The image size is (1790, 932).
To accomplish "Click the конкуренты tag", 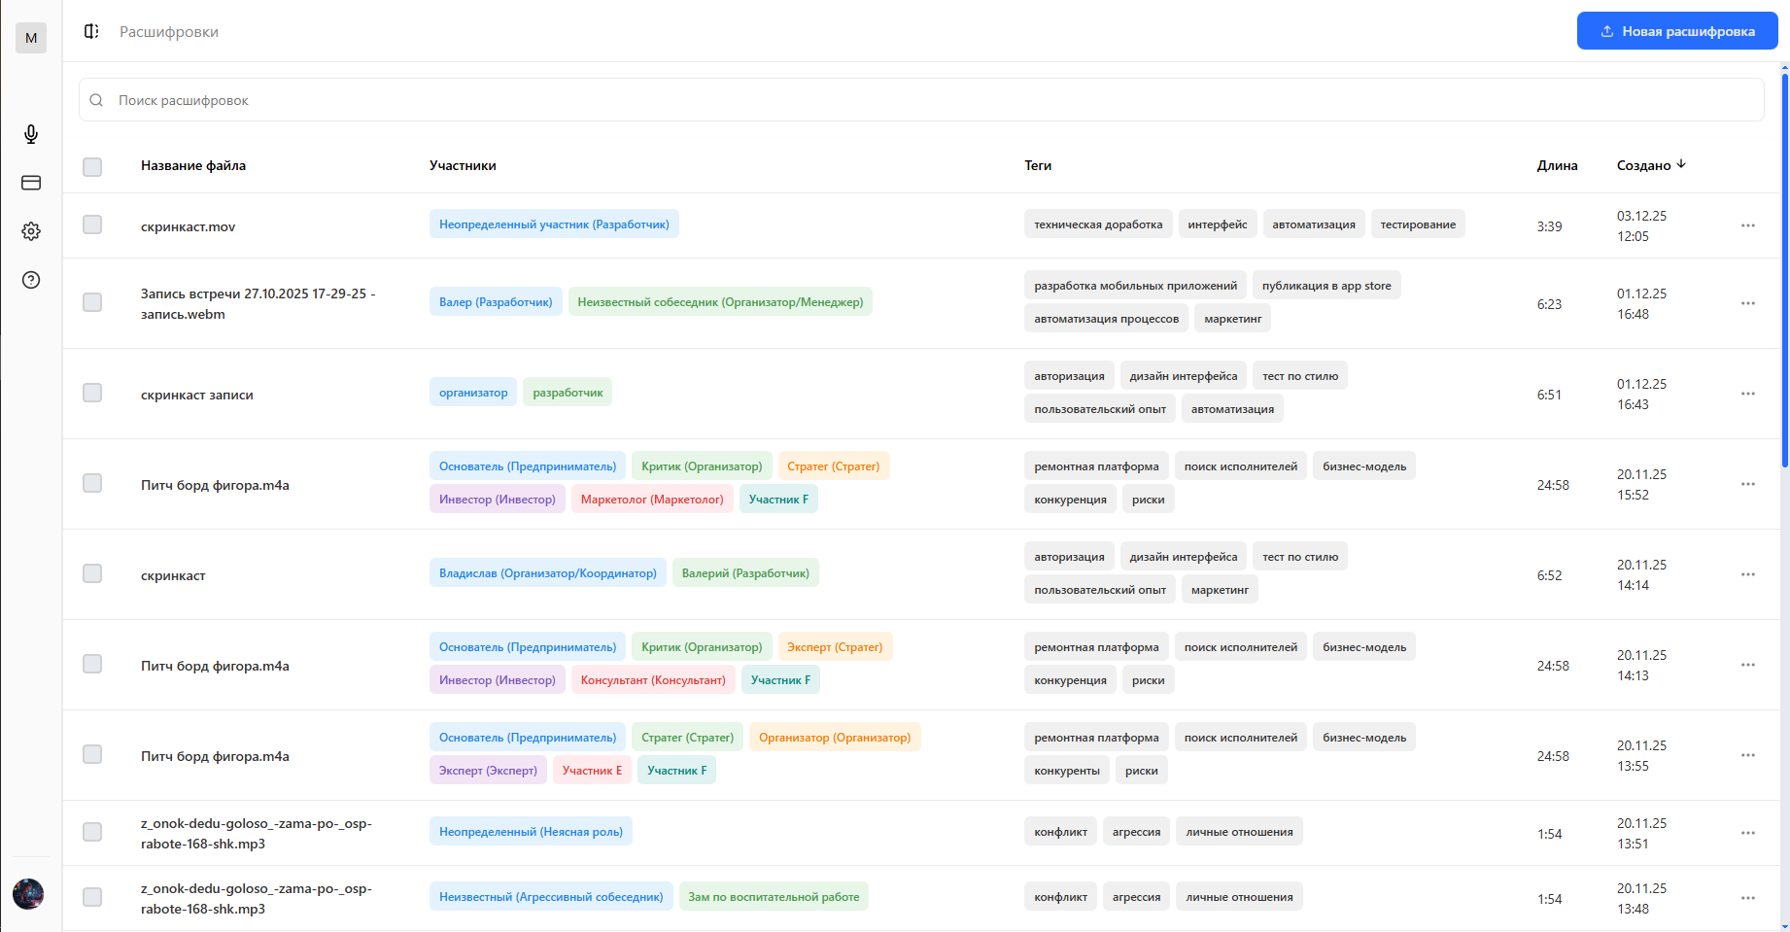I will click(1067, 771).
